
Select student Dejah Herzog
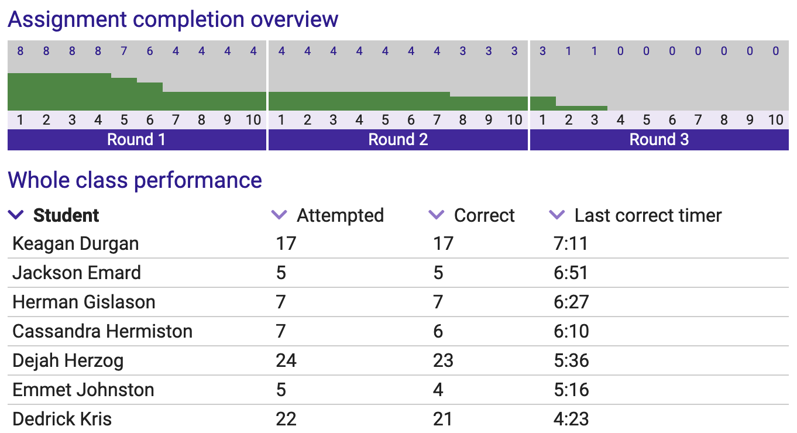tap(66, 361)
